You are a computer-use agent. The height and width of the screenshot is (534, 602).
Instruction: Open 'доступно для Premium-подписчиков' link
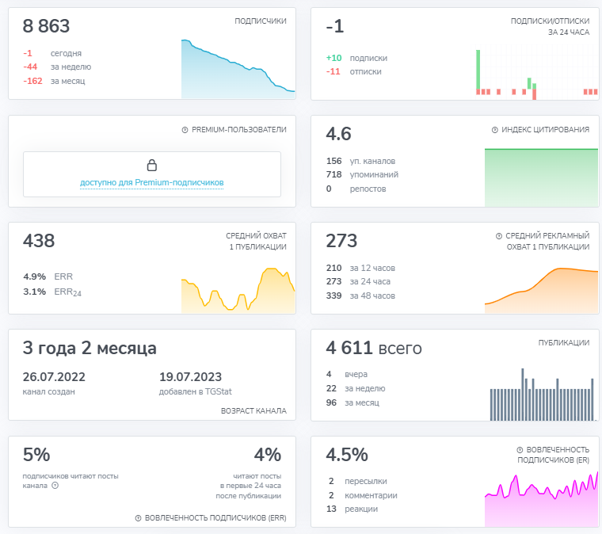(151, 183)
